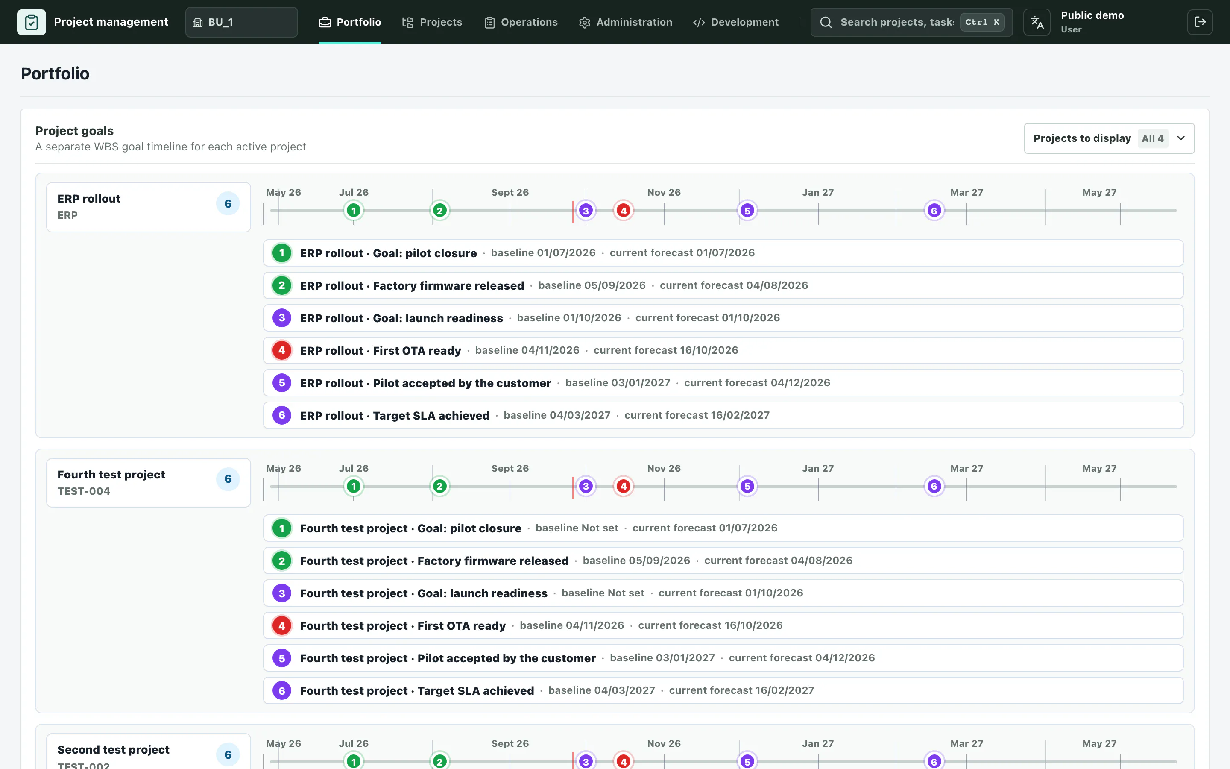The height and width of the screenshot is (769, 1230).
Task: Select red marker 4 on Fourth test project timeline
Action: tap(624, 486)
